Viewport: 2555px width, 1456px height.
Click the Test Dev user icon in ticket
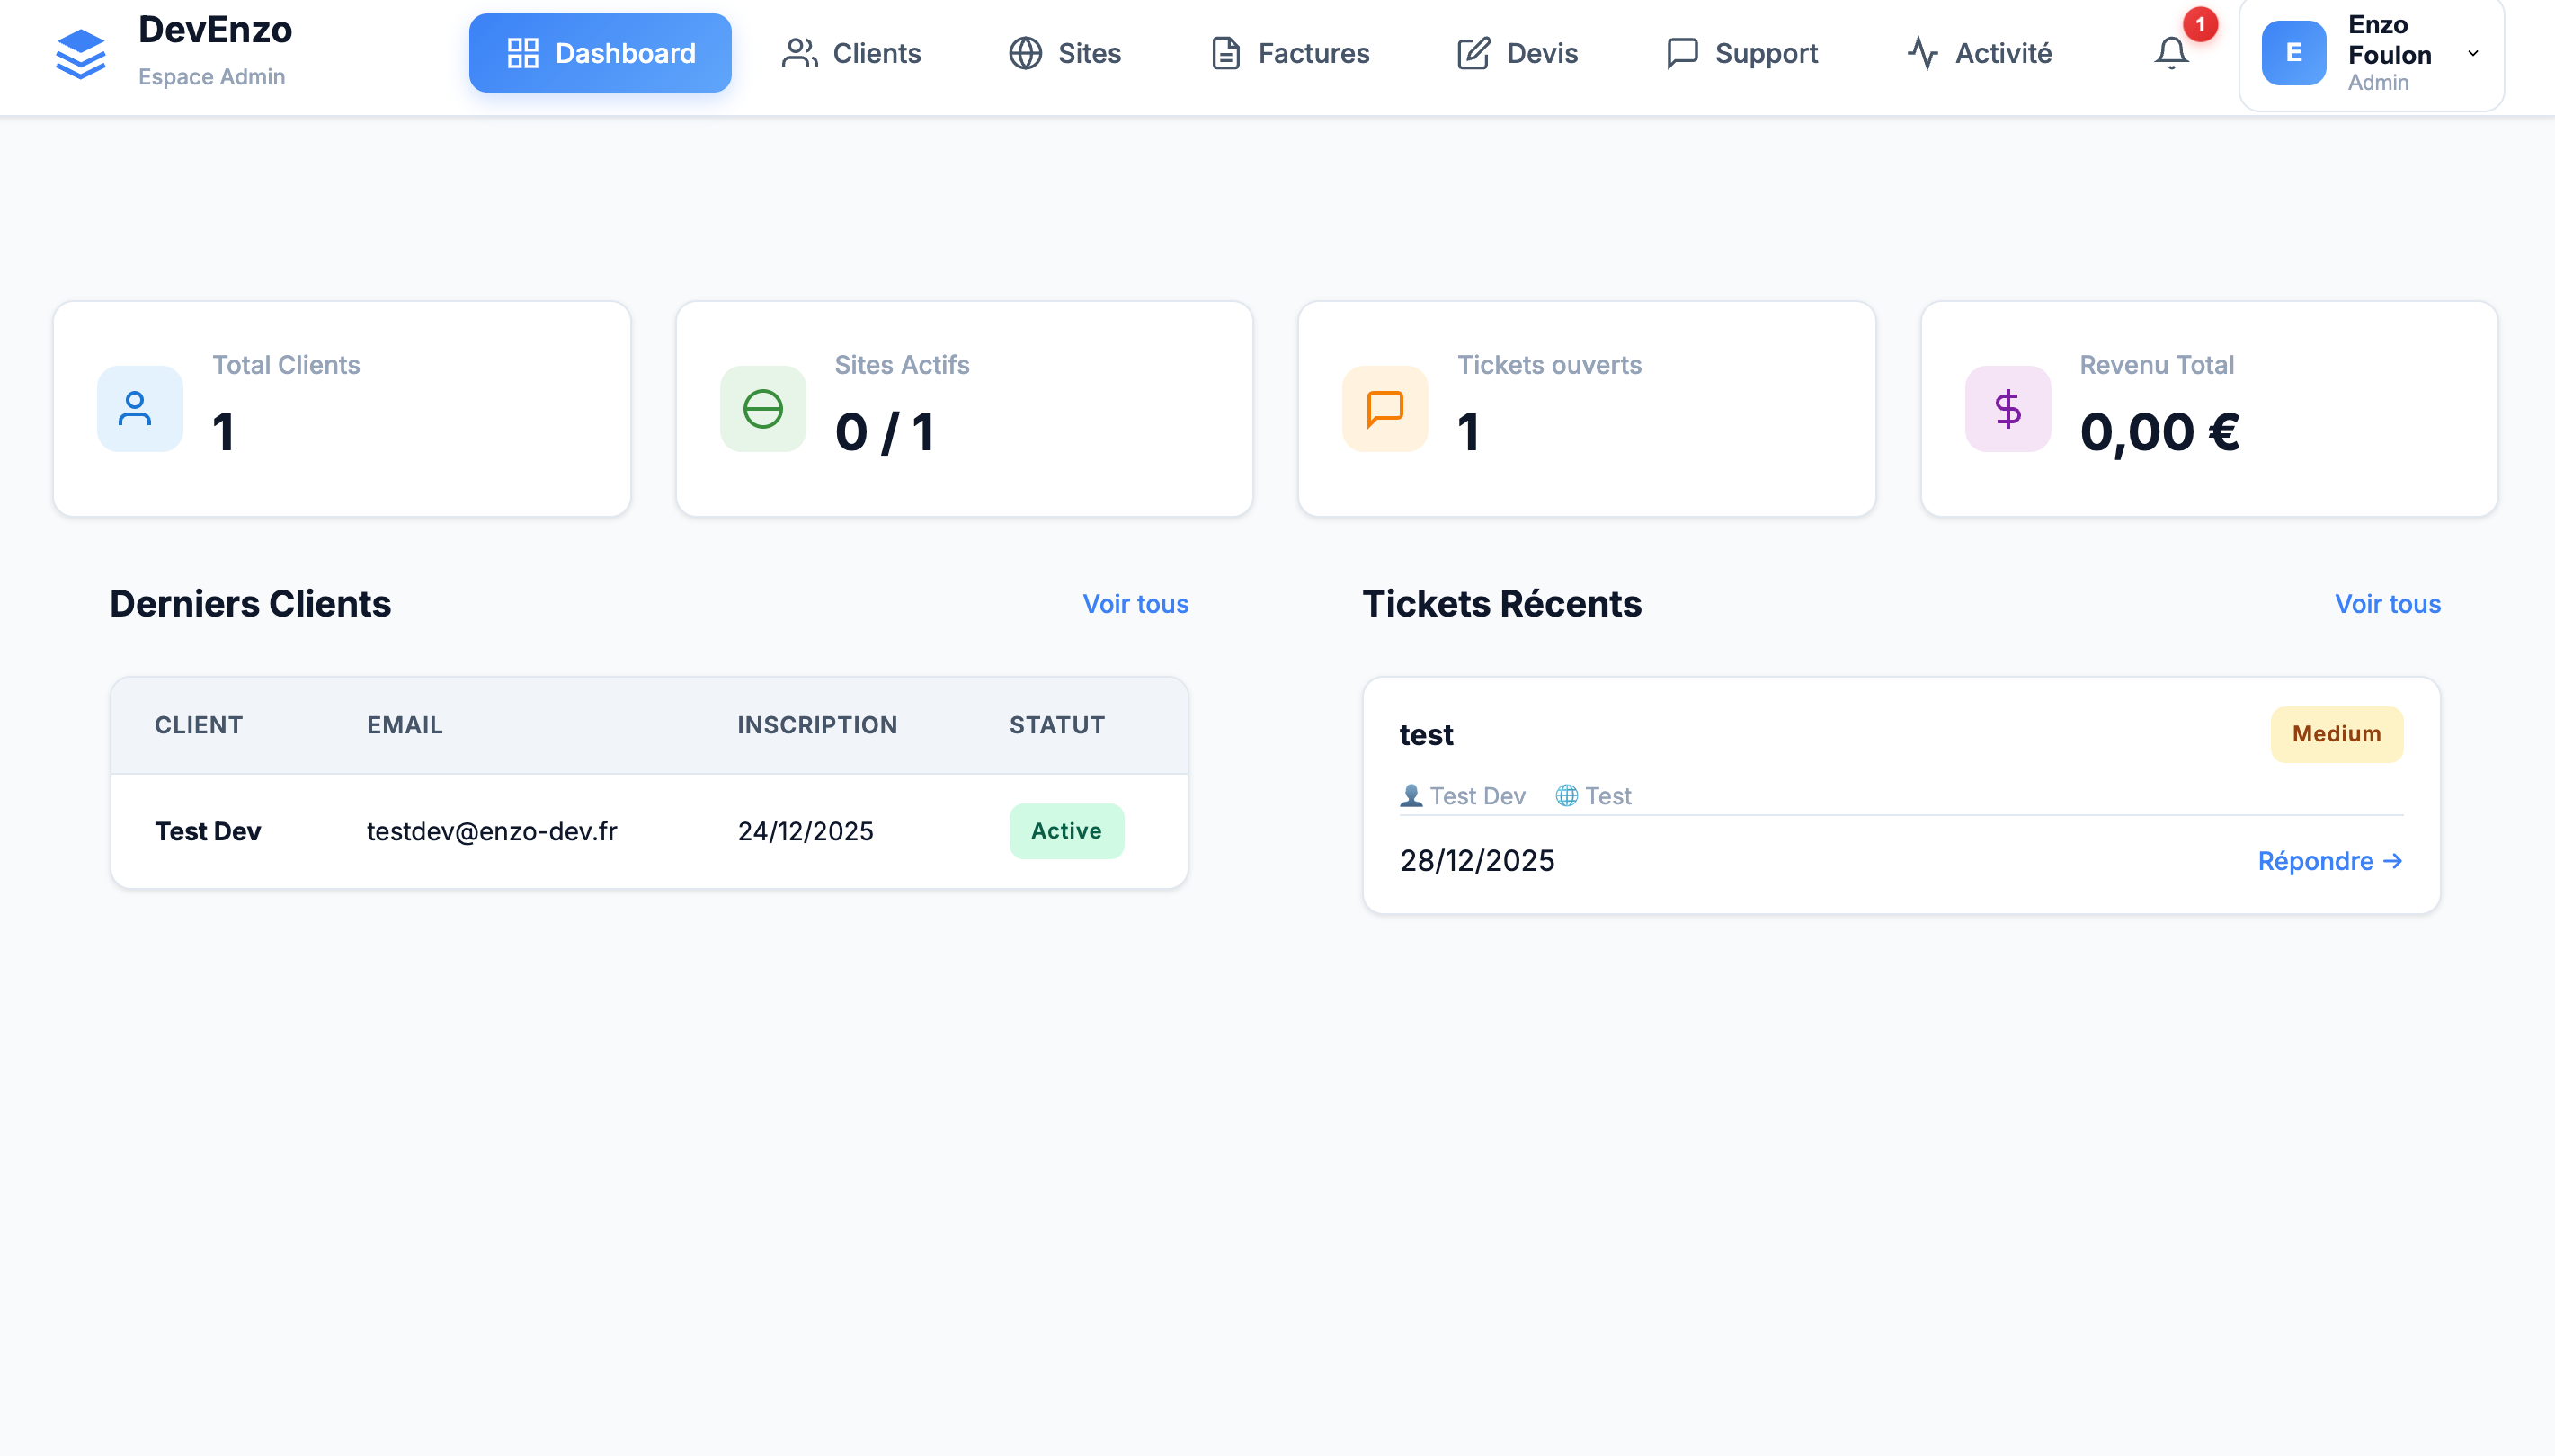point(1409,796)
